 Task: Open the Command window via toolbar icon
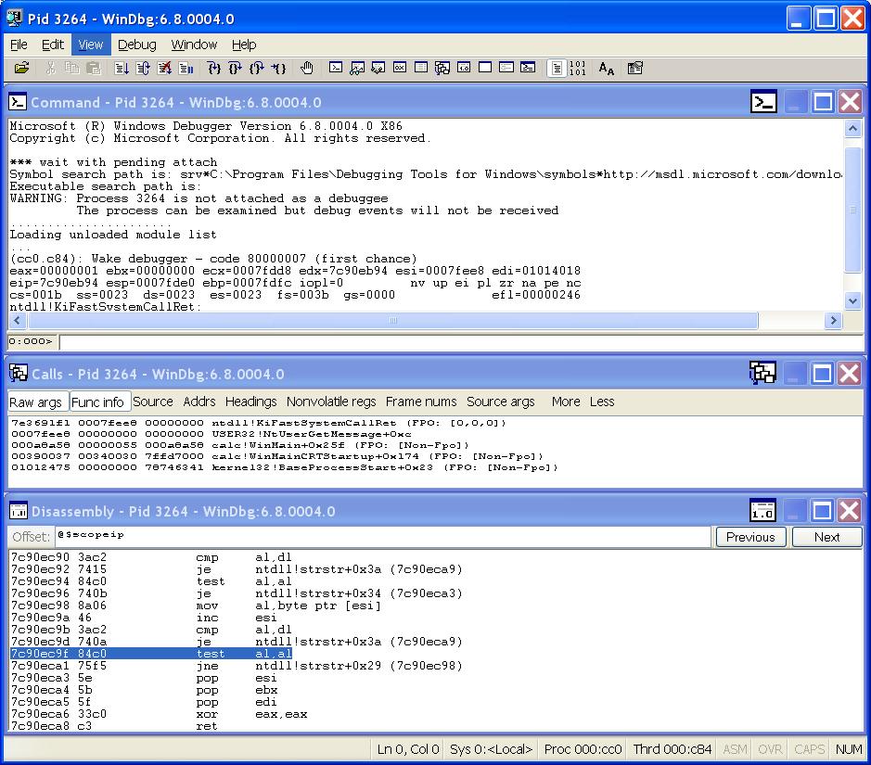click(336, 68)
